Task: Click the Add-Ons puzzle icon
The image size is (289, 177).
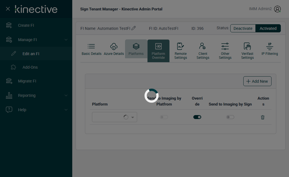Action: click(14, 67)
